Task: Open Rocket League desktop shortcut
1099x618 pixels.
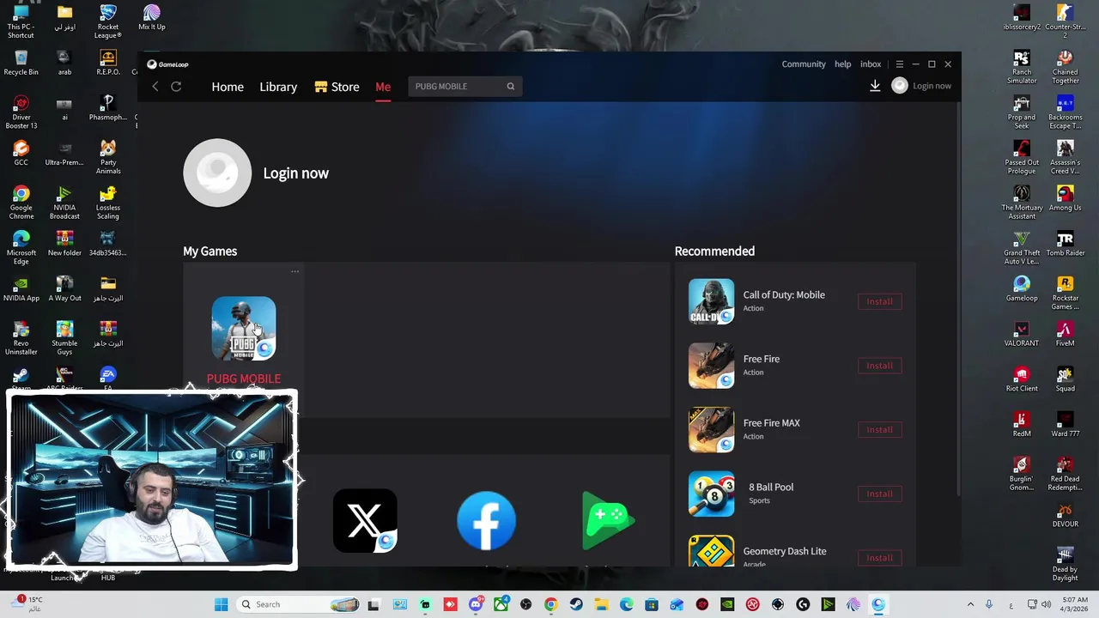Action: [x=107, y=21]
